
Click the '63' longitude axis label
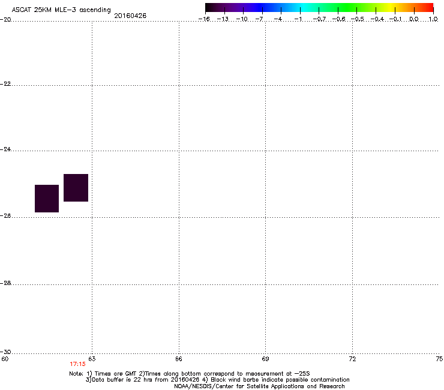tap(92, 359)
